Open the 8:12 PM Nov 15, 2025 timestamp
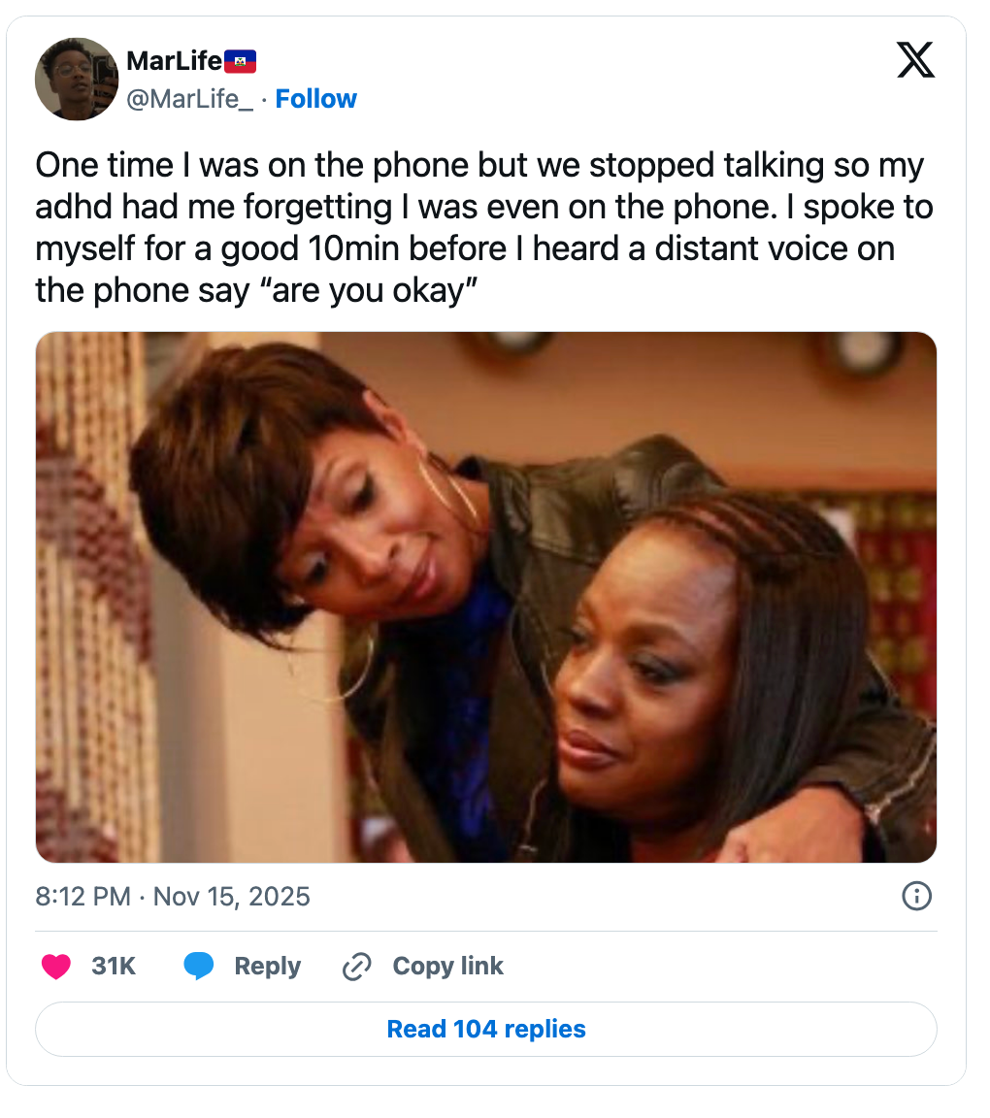Viewport: 990px width, 1118px height. click(x=173, y=896)
